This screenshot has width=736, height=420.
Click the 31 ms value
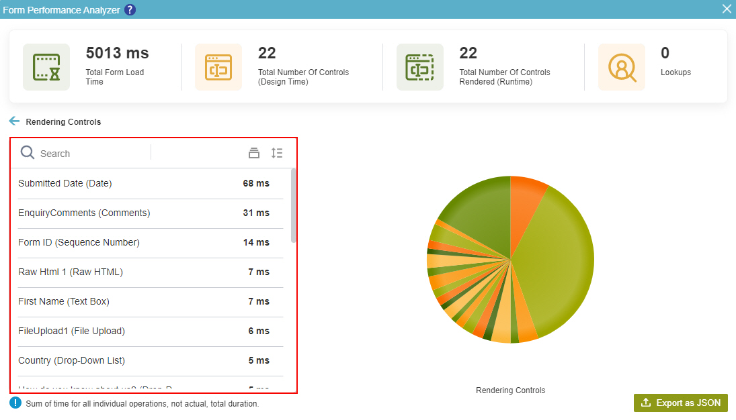(256, 213)
